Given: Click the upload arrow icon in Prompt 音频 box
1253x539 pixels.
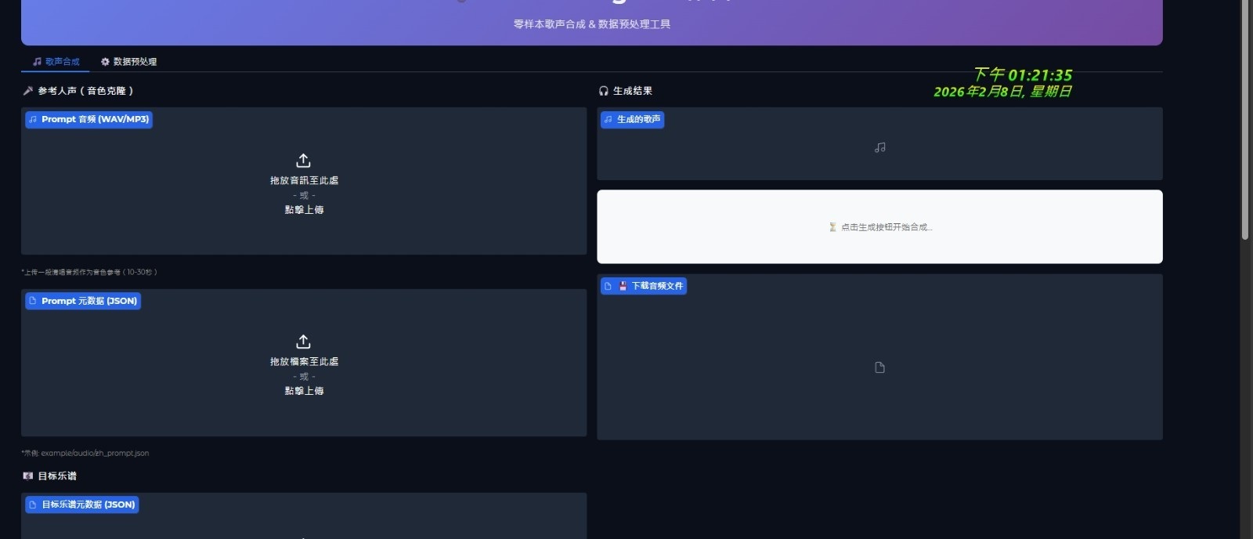Looking at the screenshot, I should (304, 161).
